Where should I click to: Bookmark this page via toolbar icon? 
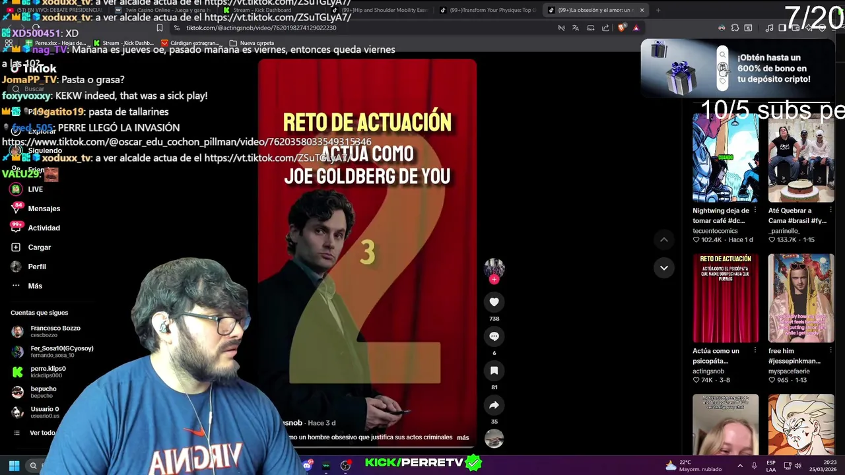[159, 28]
